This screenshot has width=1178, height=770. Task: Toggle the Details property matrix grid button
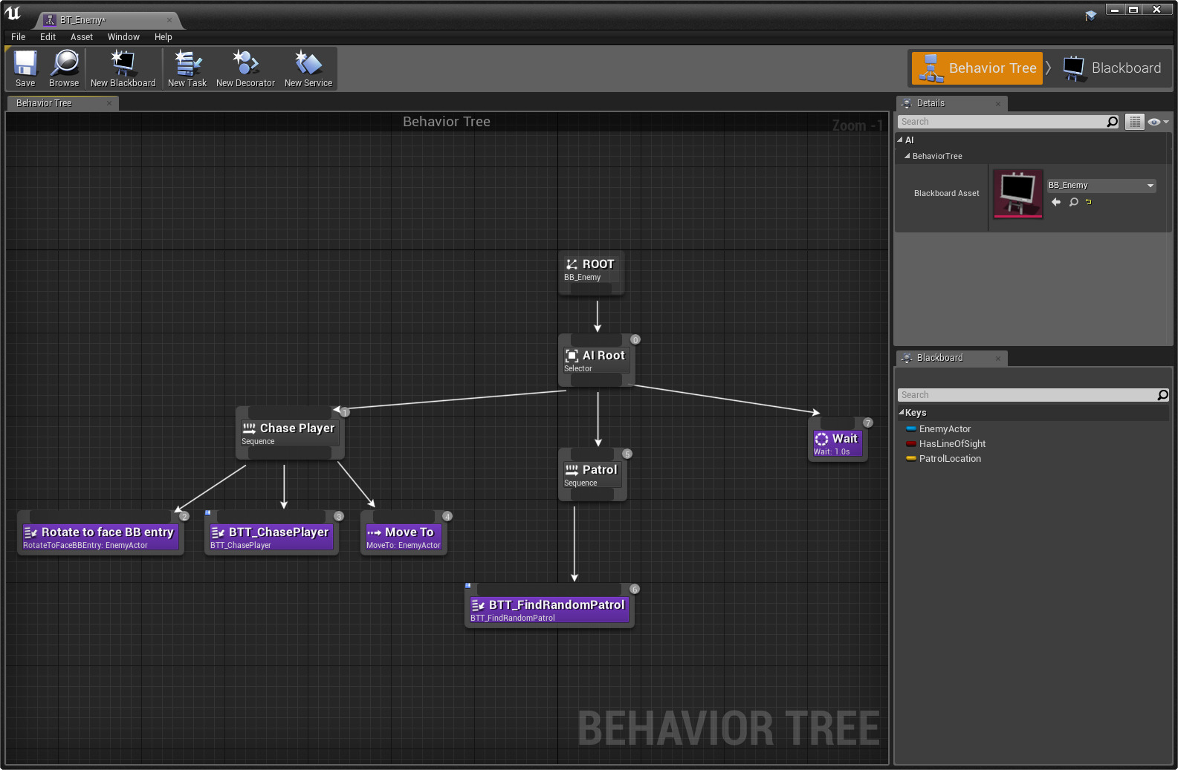(1134, 122)
